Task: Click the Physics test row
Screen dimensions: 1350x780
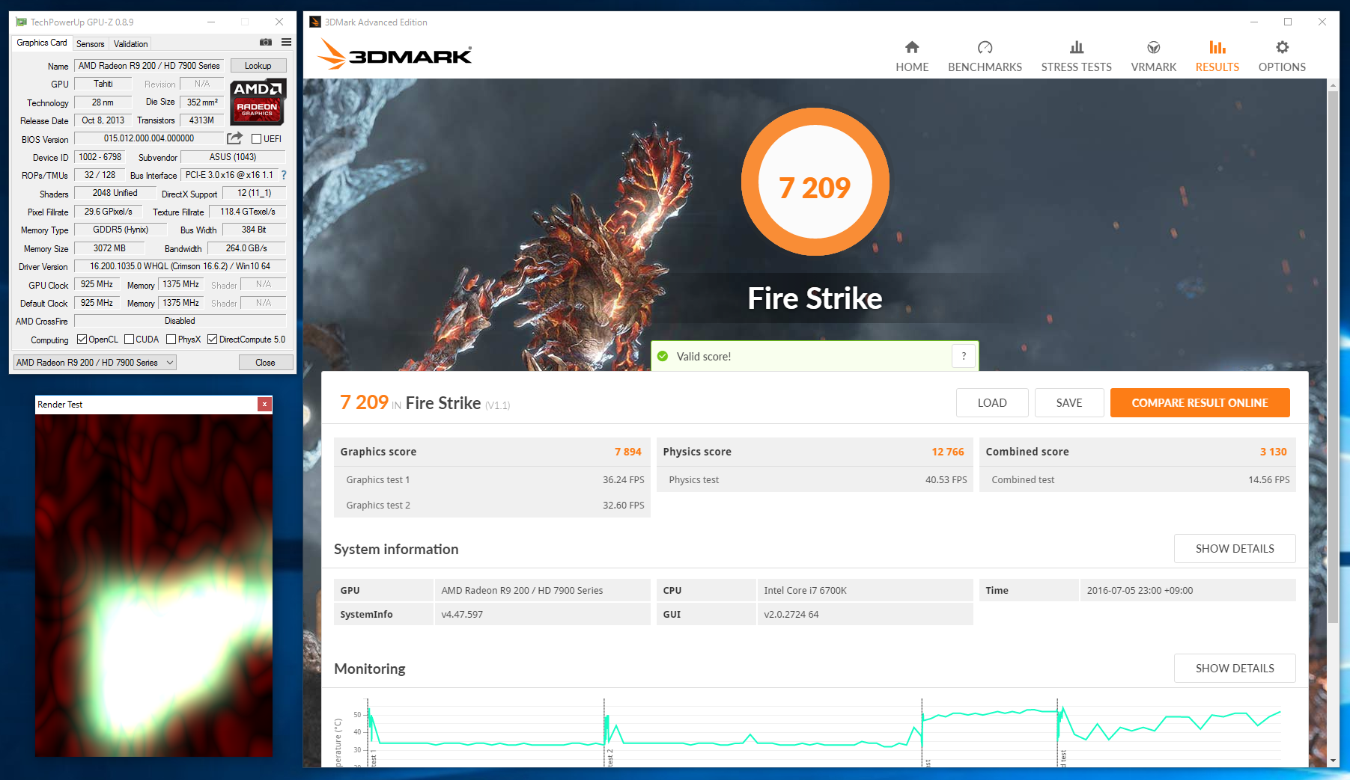Action: pos(815,479)
